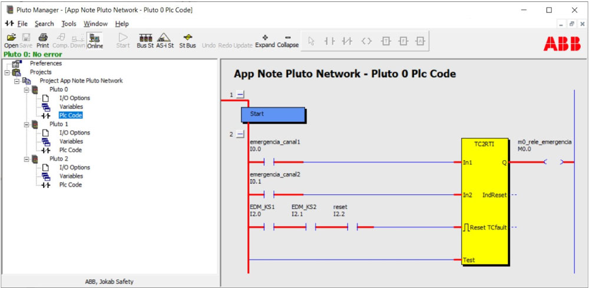Select Variables under Pluto 1

(71, 141)
